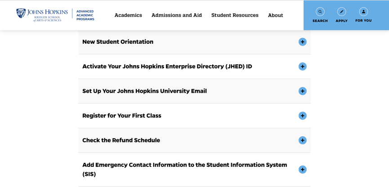
Task: Click plus icon for Check the Refund Schedule
Action: (302, 140)
